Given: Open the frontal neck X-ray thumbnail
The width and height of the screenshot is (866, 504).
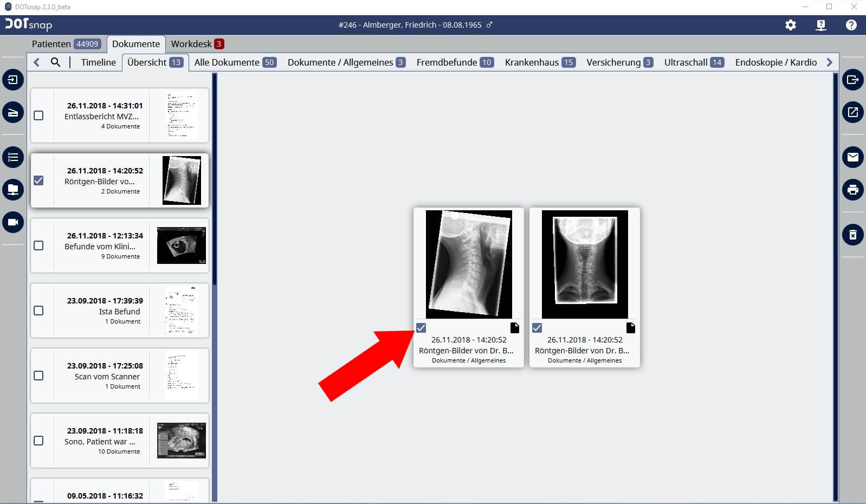Looking at the screenshot, I should pos(584,264).
